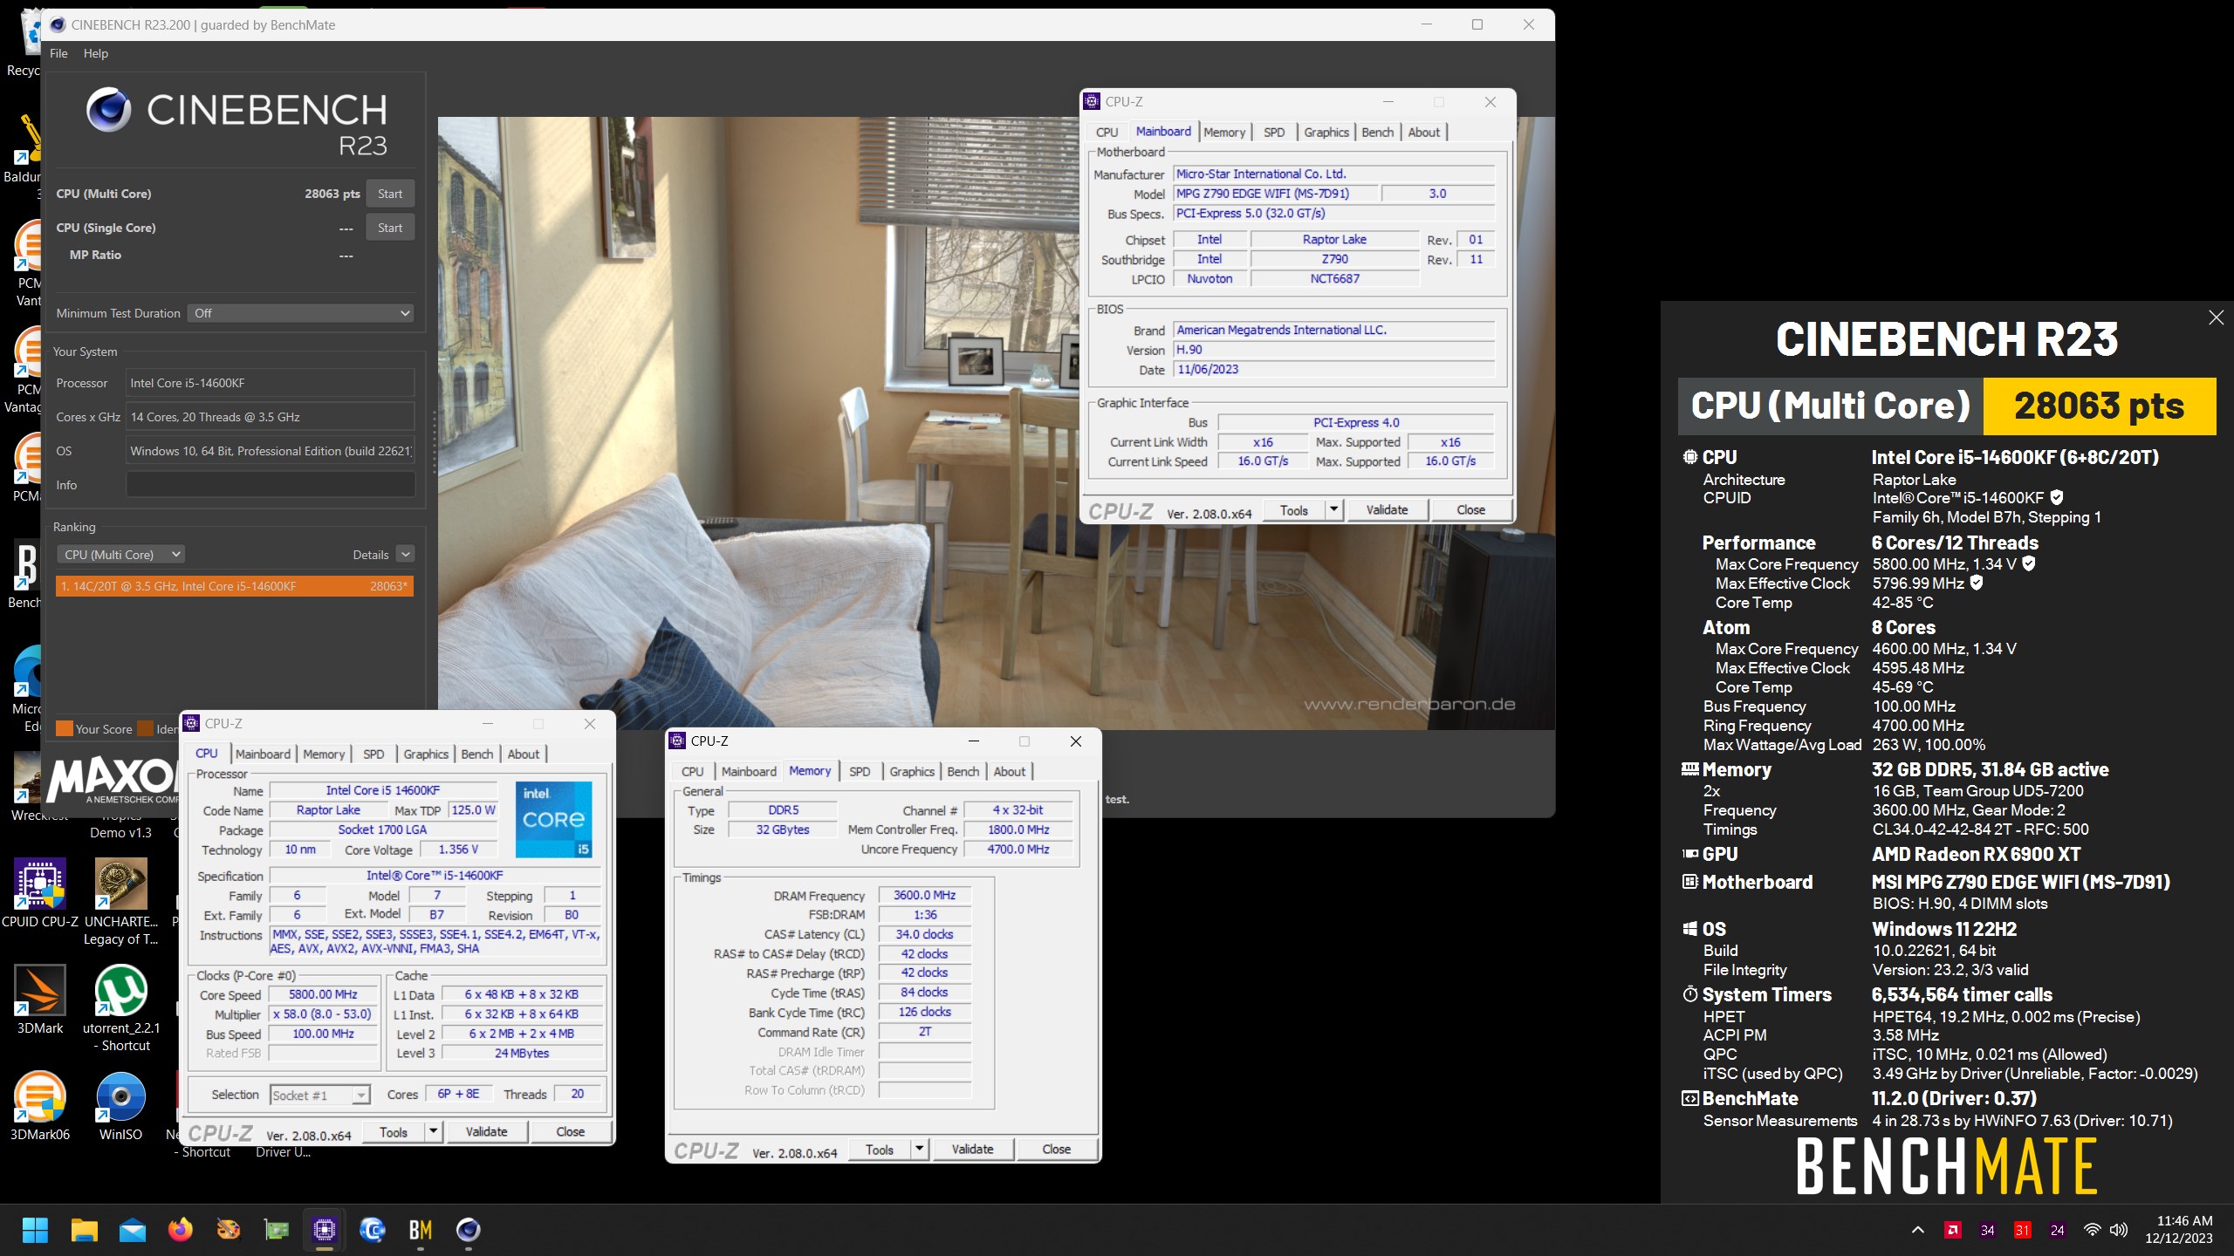Select the CPUID CPU-Z desktop shortcut

coord(40,893)
